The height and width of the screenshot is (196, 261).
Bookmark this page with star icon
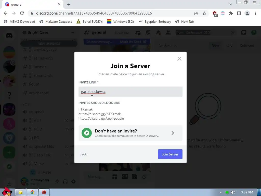point(204,14)
